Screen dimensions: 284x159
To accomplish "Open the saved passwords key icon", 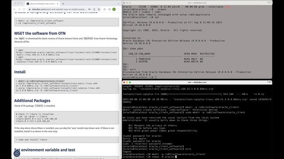I will [x=90, y=9].
